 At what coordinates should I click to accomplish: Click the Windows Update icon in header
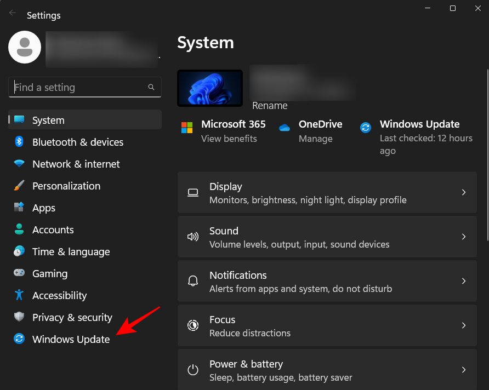pos(366,128)
